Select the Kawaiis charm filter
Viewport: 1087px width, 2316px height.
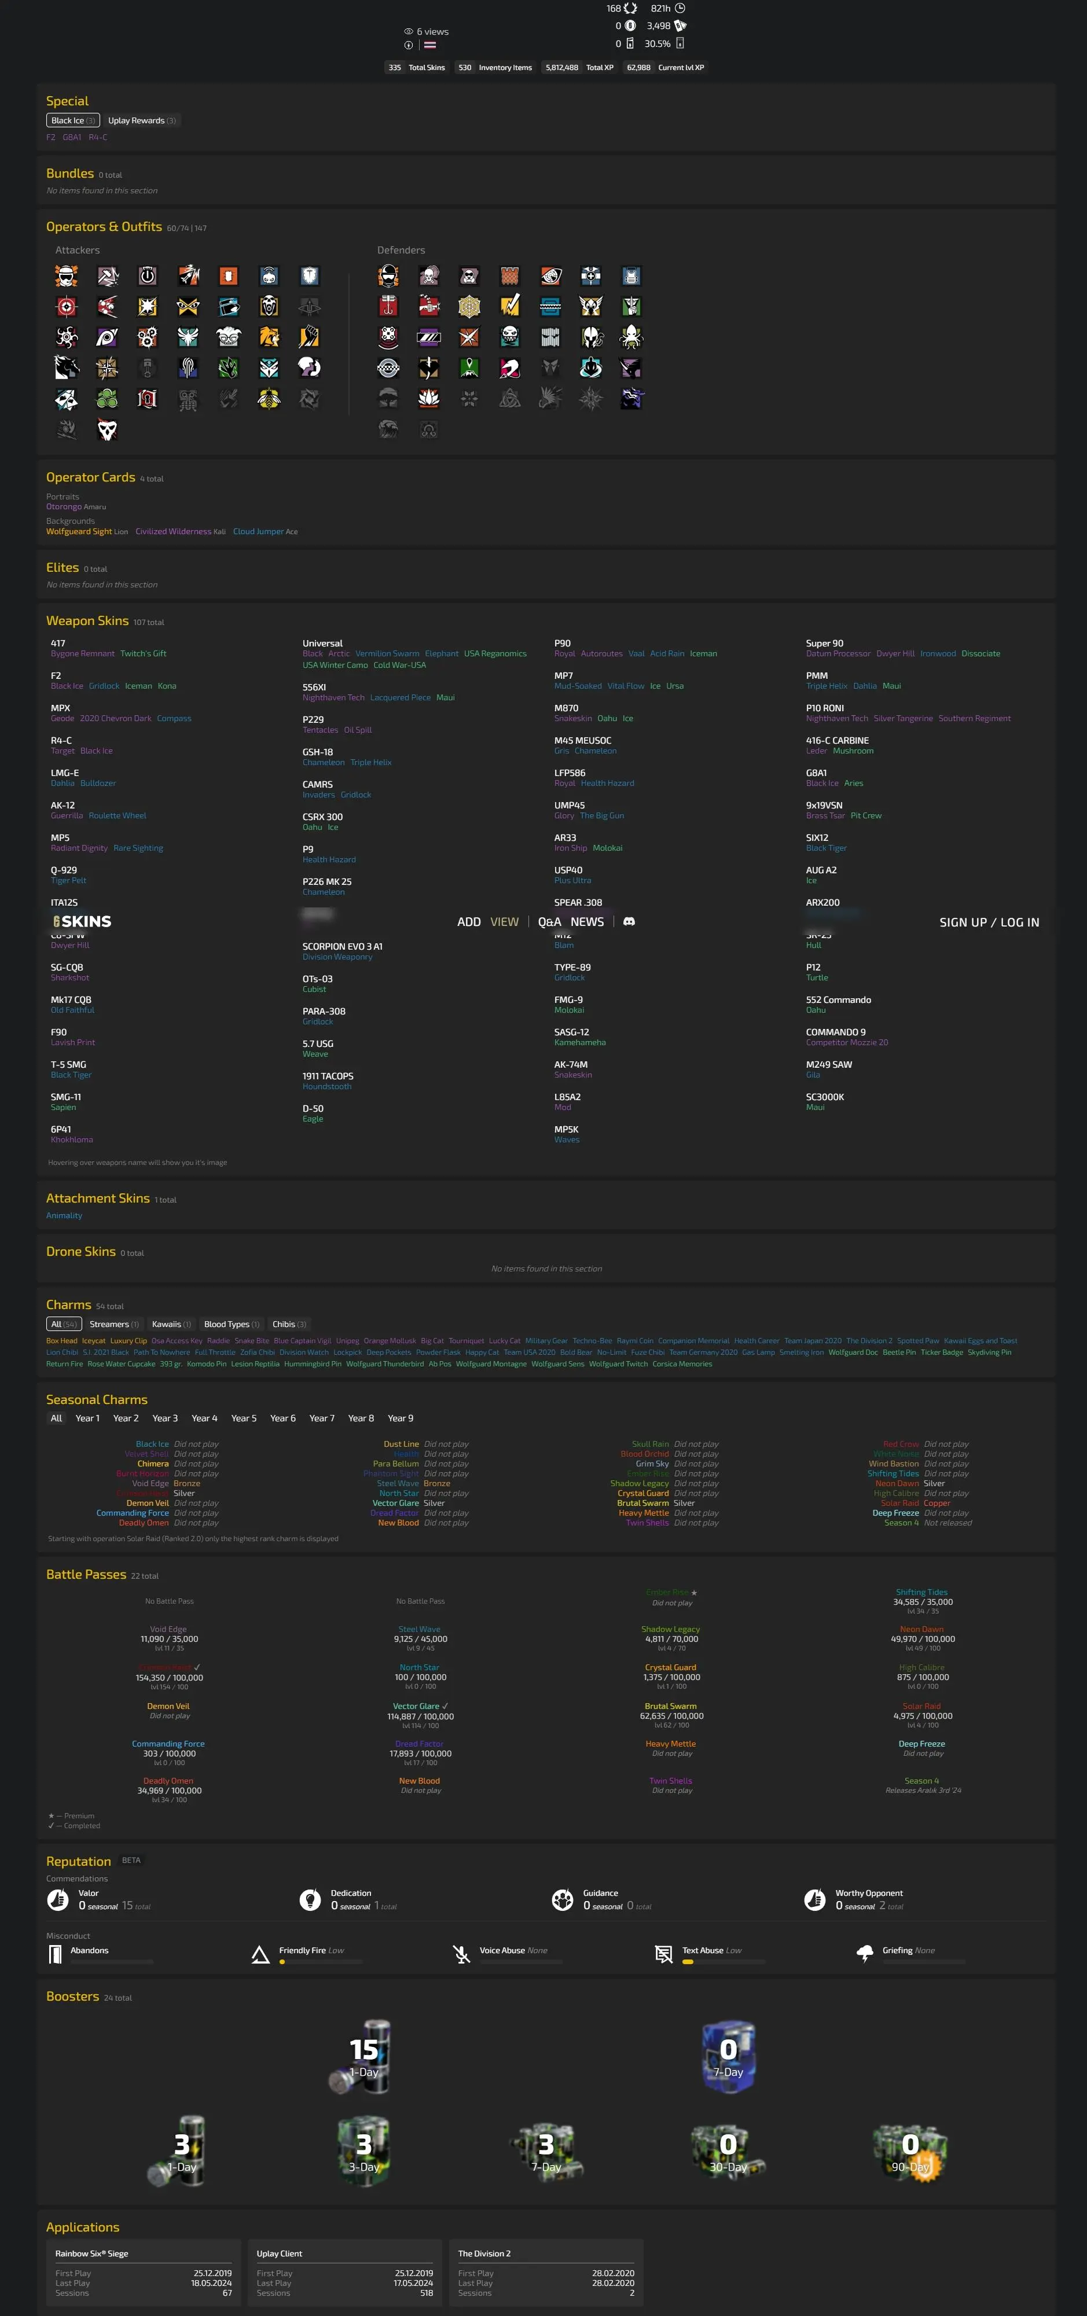pyautogui.click(x=171, y=1324)
